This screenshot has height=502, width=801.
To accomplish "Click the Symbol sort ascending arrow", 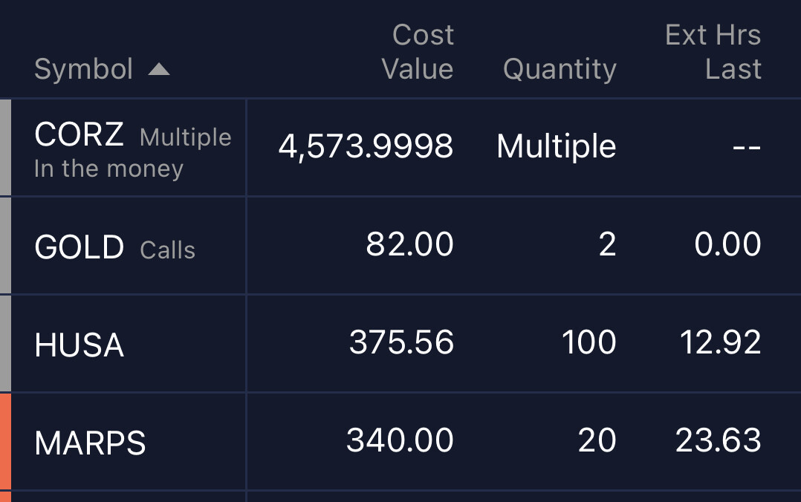I will tap(159, 70).
